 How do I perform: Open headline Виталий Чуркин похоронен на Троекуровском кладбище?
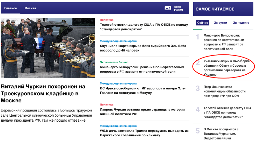point(43,93)
